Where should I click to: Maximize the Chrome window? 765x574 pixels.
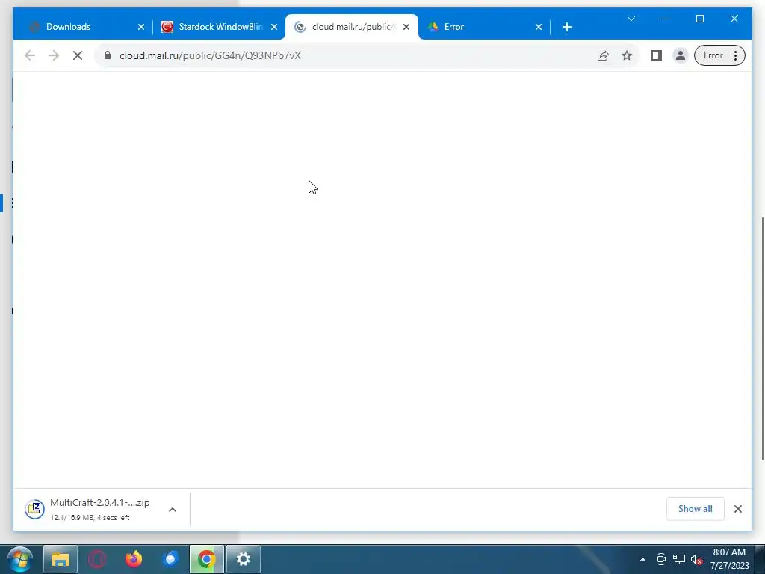pyautogui.click(x=700, y=19)
